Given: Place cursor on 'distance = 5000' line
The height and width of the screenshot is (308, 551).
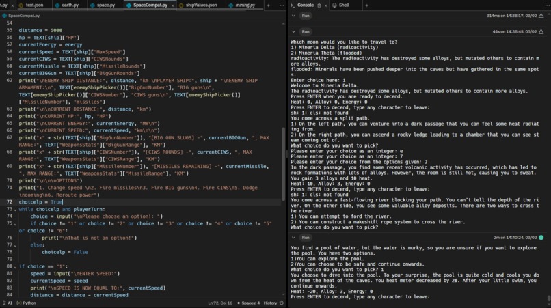Looking at the screenshot, I should 40,30.
